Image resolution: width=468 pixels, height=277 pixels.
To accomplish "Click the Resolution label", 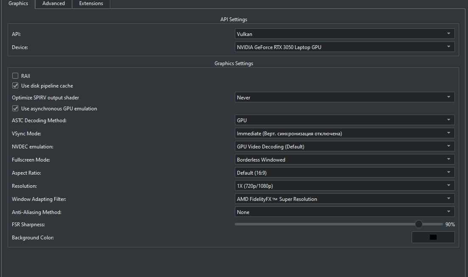I will [25, 186].
